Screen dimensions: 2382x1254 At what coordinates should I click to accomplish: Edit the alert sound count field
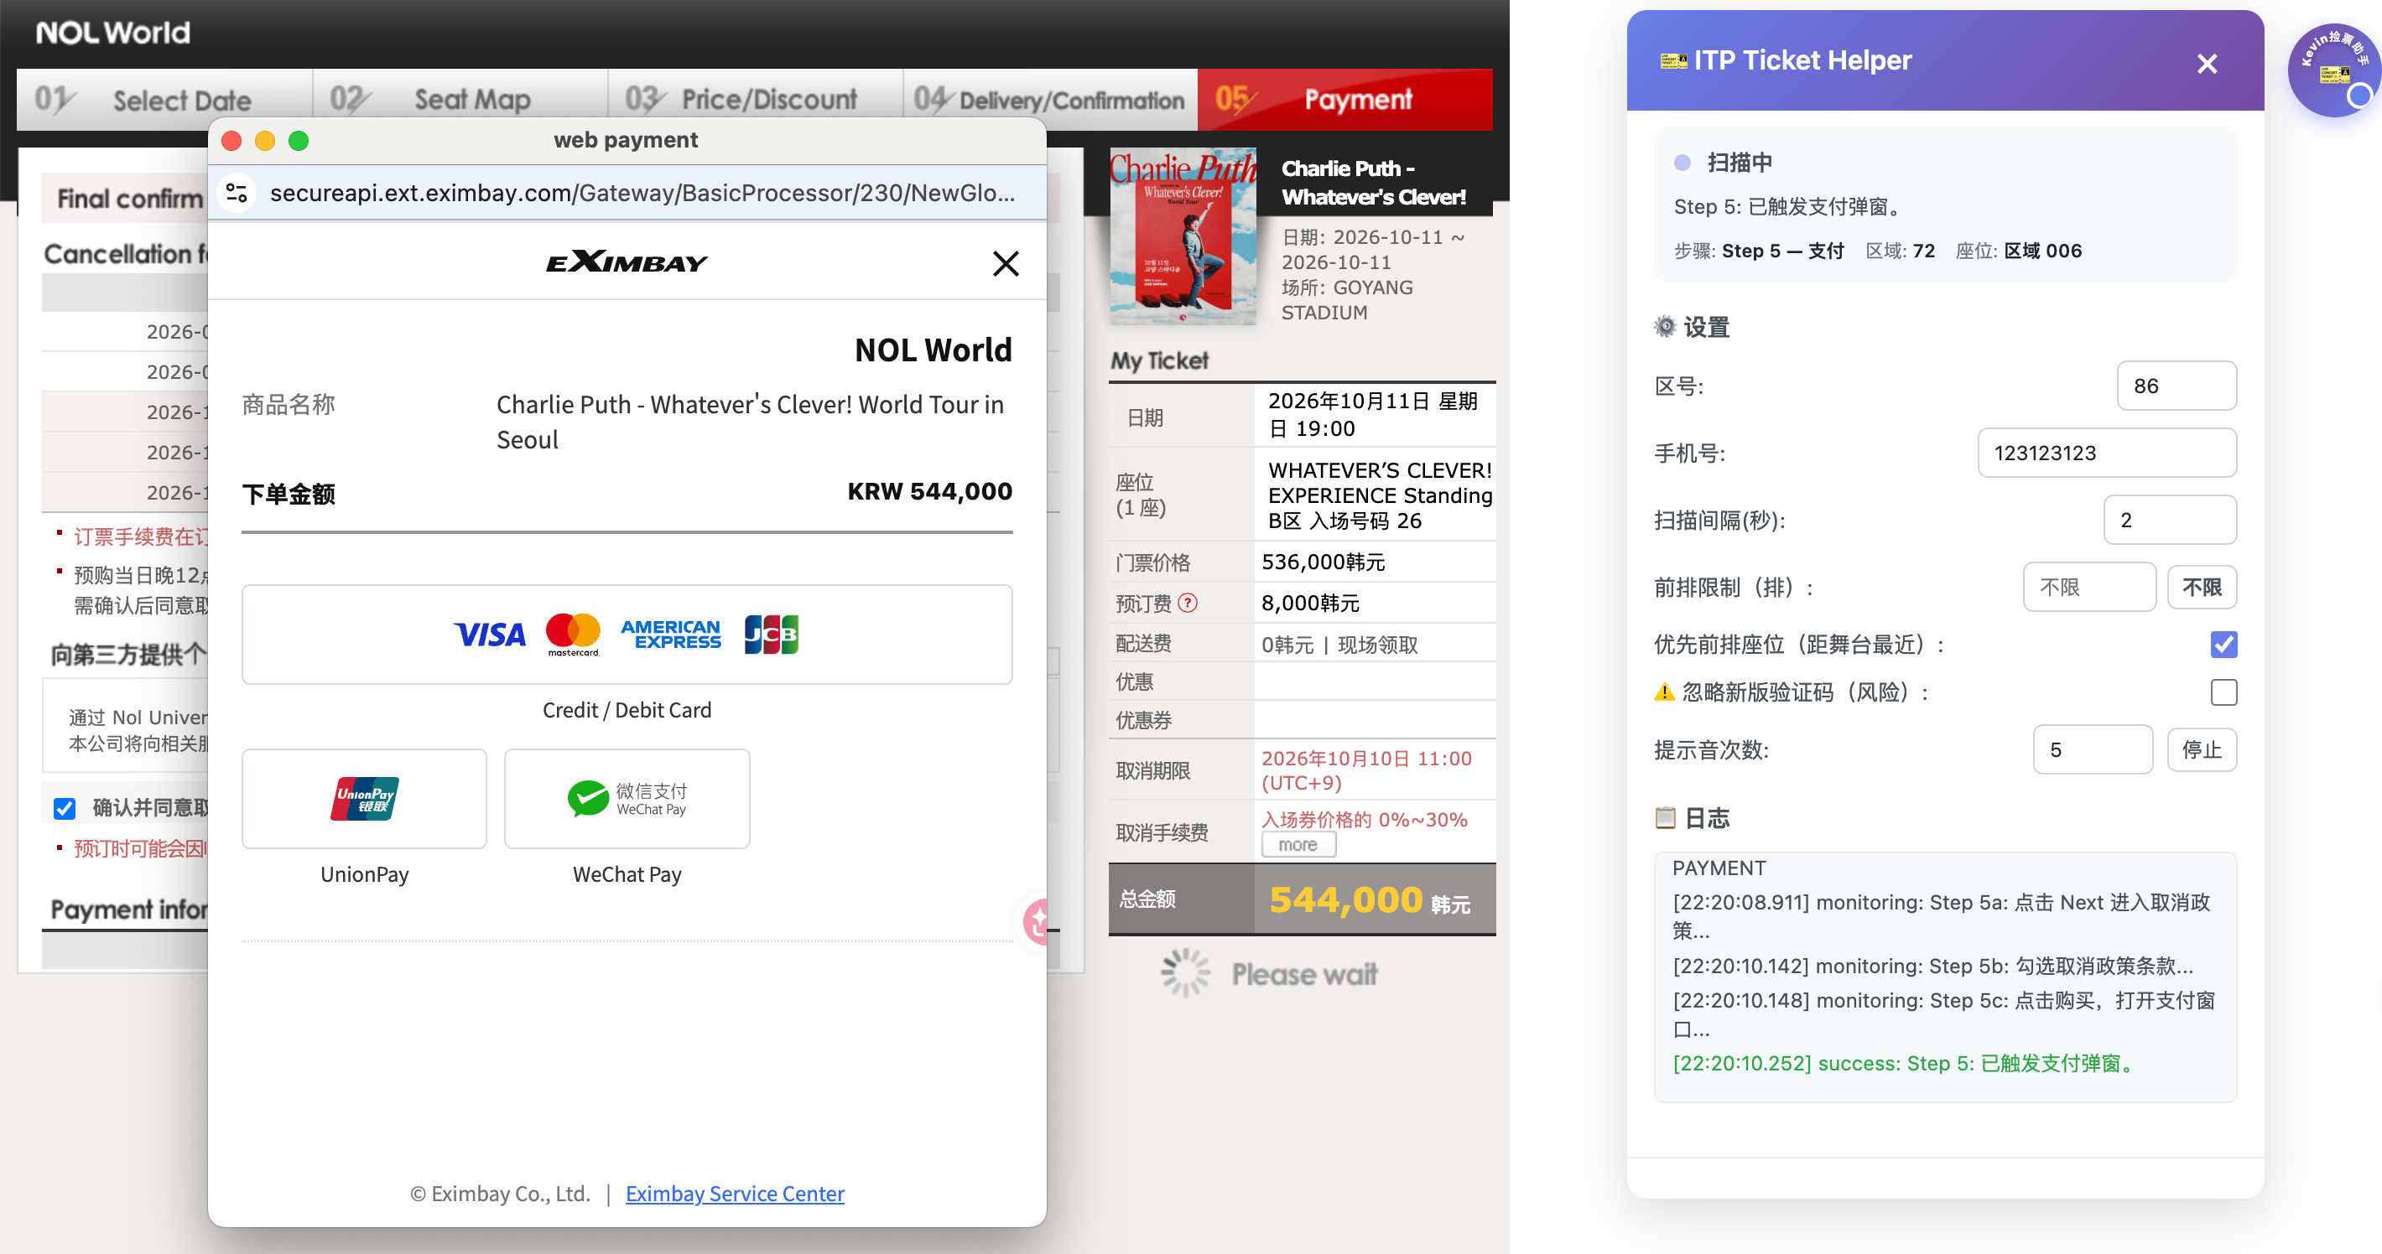click(x=2093, y=749)
